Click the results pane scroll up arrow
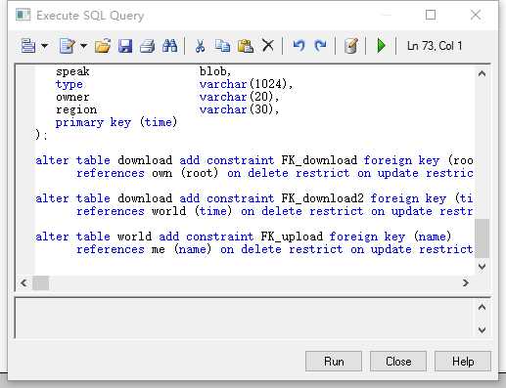 pos(482,307)
